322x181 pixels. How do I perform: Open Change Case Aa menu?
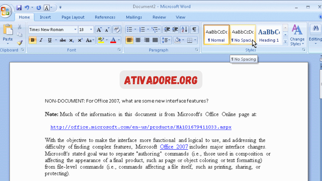90,40
